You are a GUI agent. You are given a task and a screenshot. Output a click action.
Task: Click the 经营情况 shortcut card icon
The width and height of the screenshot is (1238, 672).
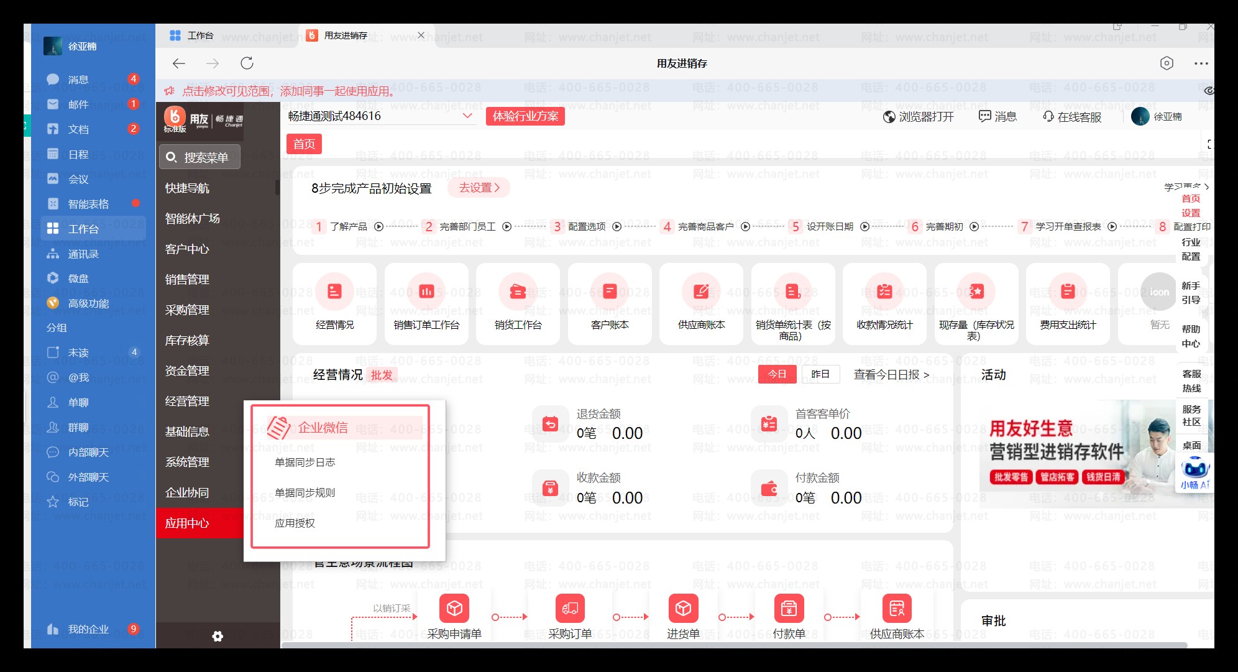[334, 291]
